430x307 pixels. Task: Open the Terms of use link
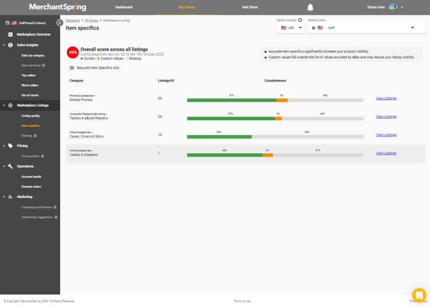(242, 301)
